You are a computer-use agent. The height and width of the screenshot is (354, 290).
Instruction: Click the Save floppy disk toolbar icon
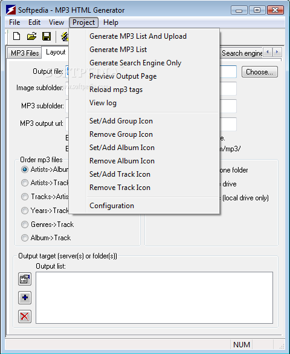point(47,36)
